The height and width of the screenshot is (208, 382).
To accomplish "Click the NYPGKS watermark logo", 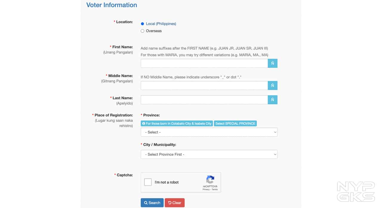I will point(356,192).
